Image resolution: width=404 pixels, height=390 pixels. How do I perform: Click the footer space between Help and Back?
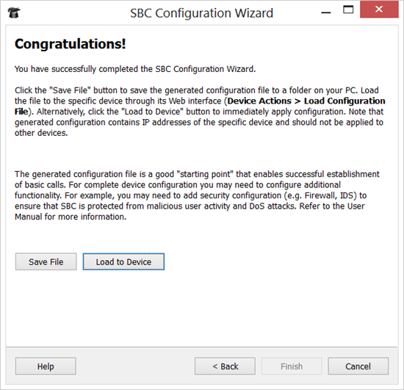click(x=135, y=366)
